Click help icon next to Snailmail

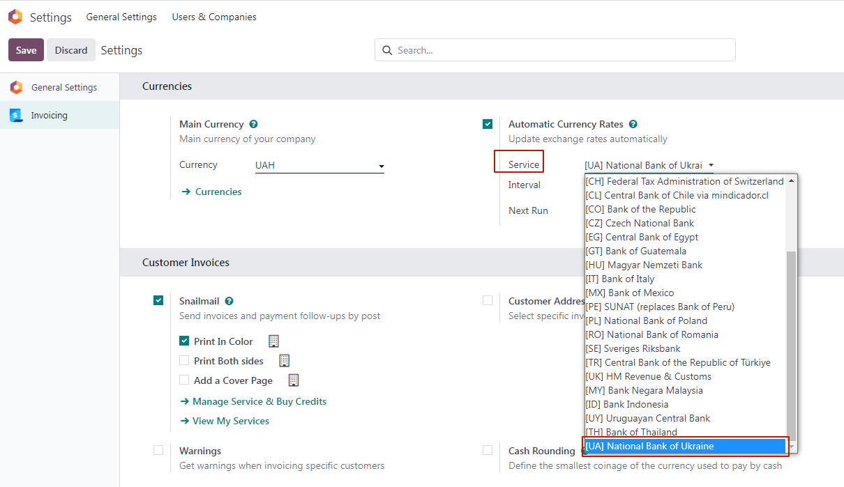point(229,302)
